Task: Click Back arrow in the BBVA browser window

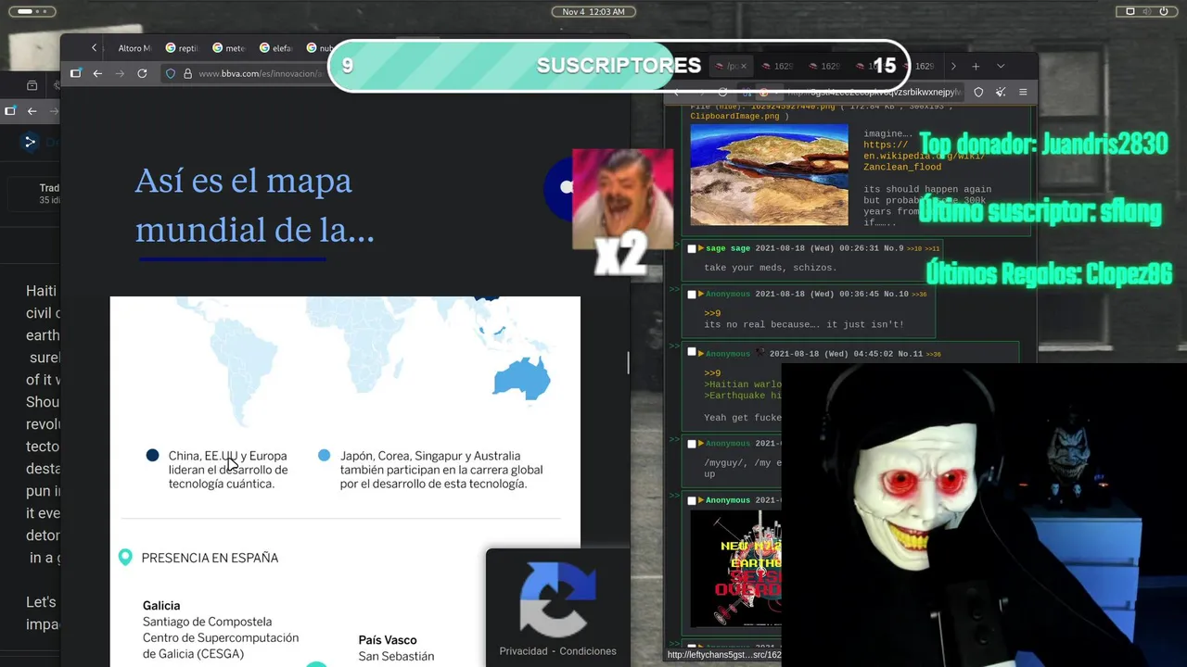Action: click(97, 73)
